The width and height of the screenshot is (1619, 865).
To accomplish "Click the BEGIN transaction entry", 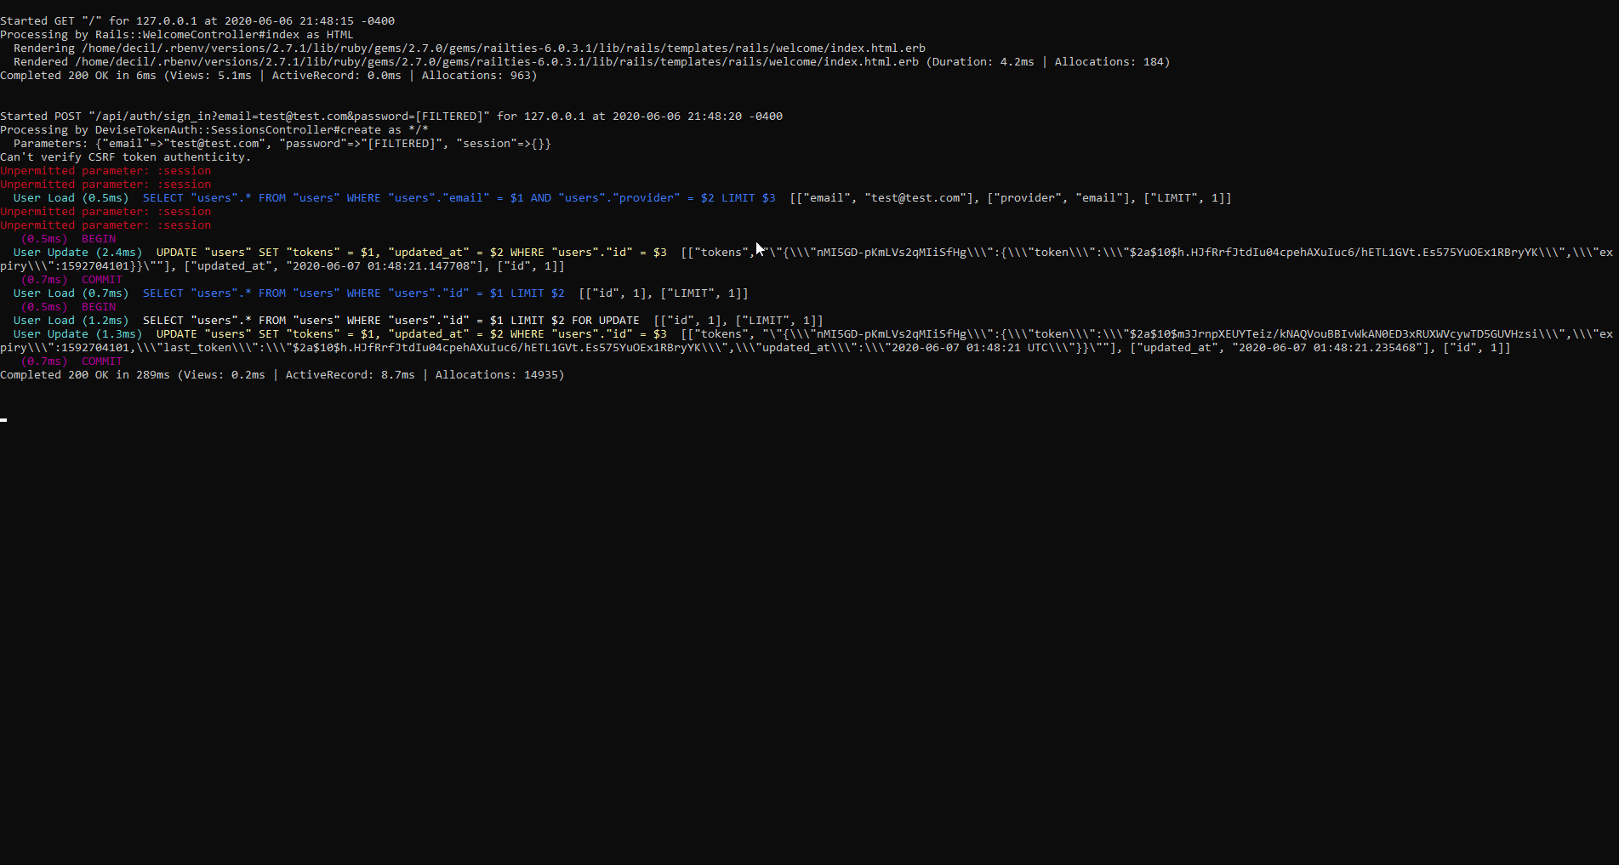I will pos(98,238).
